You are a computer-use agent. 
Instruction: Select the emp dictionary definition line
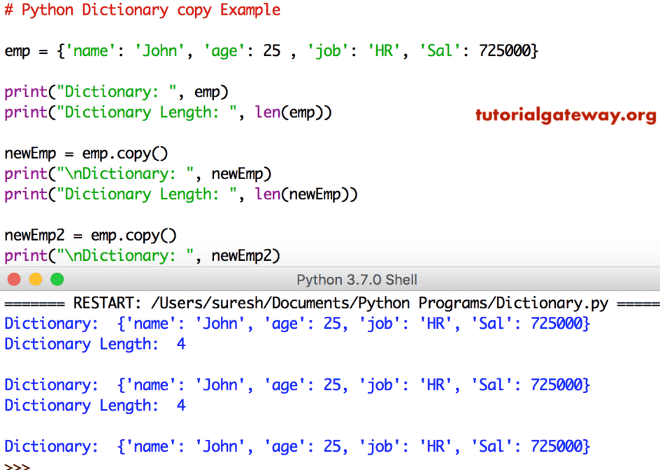[x=271, y=50]
